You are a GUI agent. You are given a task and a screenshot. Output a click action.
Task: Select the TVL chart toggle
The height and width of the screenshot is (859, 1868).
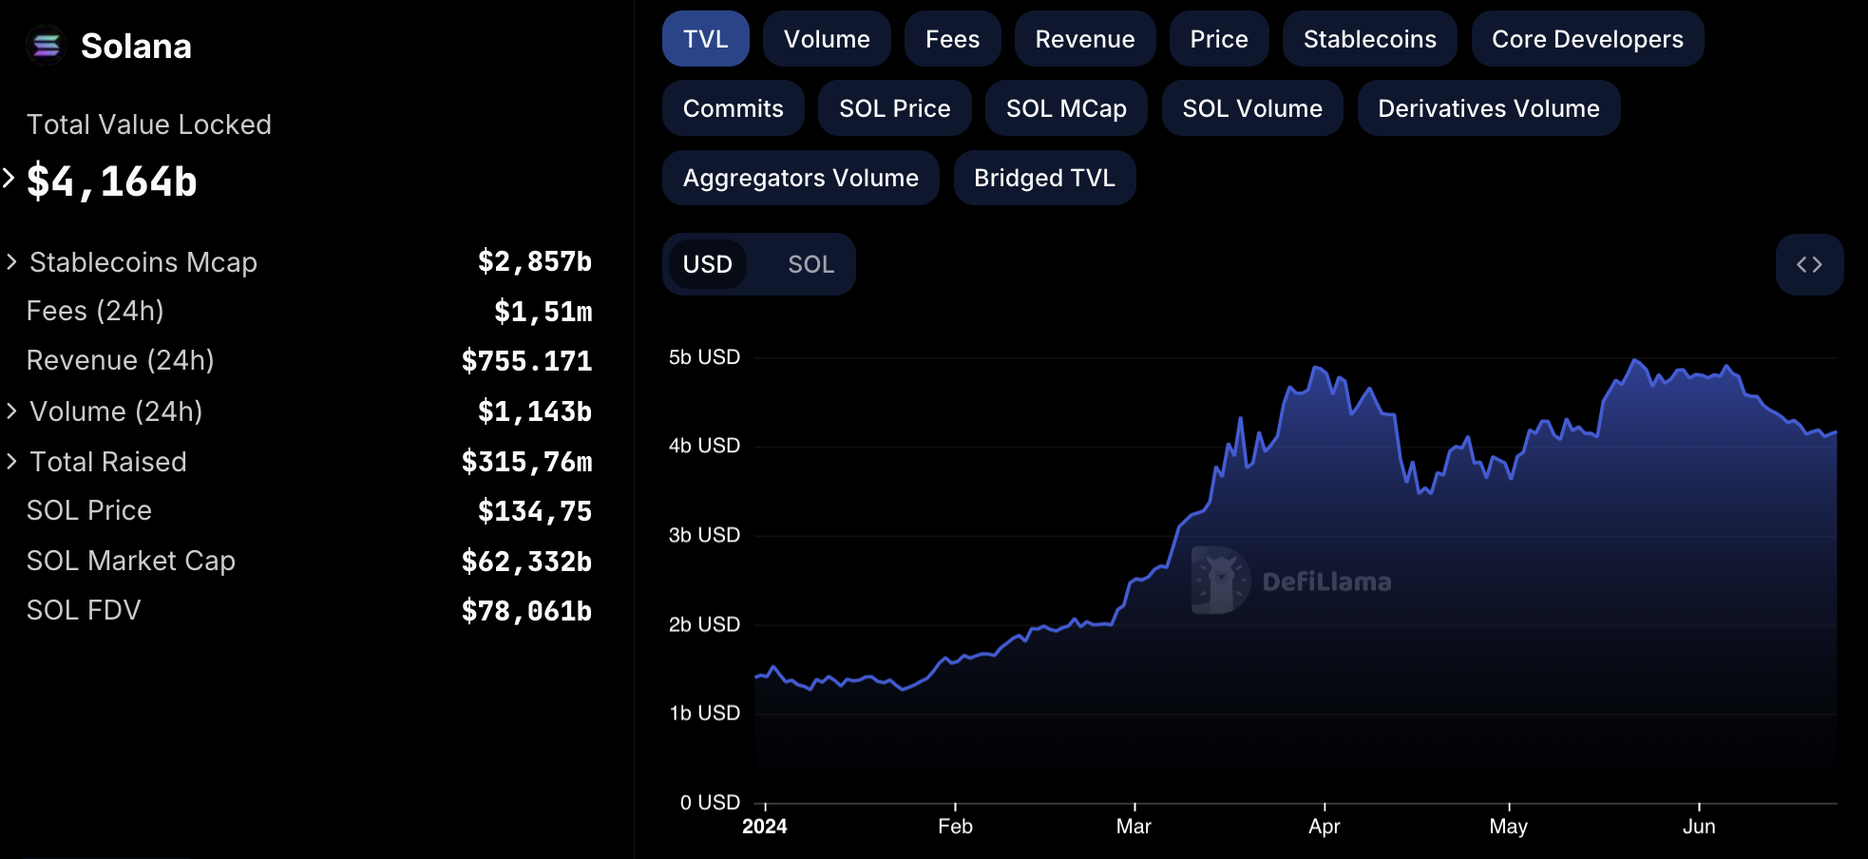pyautogui.click(x=705, y=39)
